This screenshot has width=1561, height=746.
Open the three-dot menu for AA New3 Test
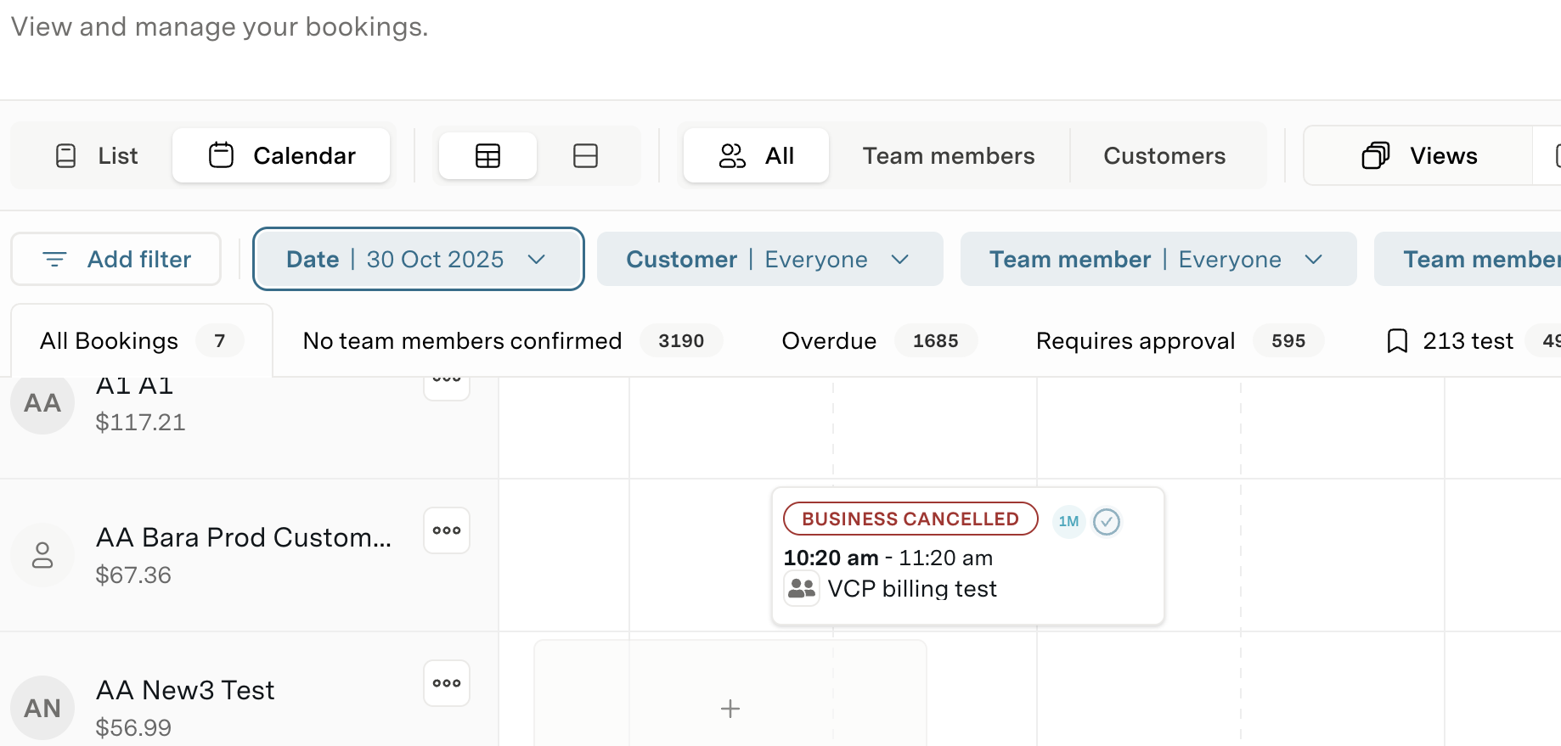[447, 683]
